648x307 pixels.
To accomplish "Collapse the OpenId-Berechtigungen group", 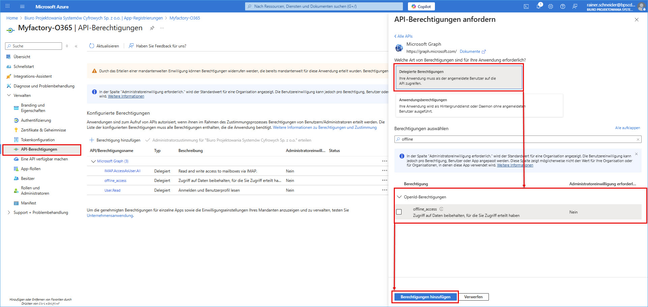I will coord(399,197).
